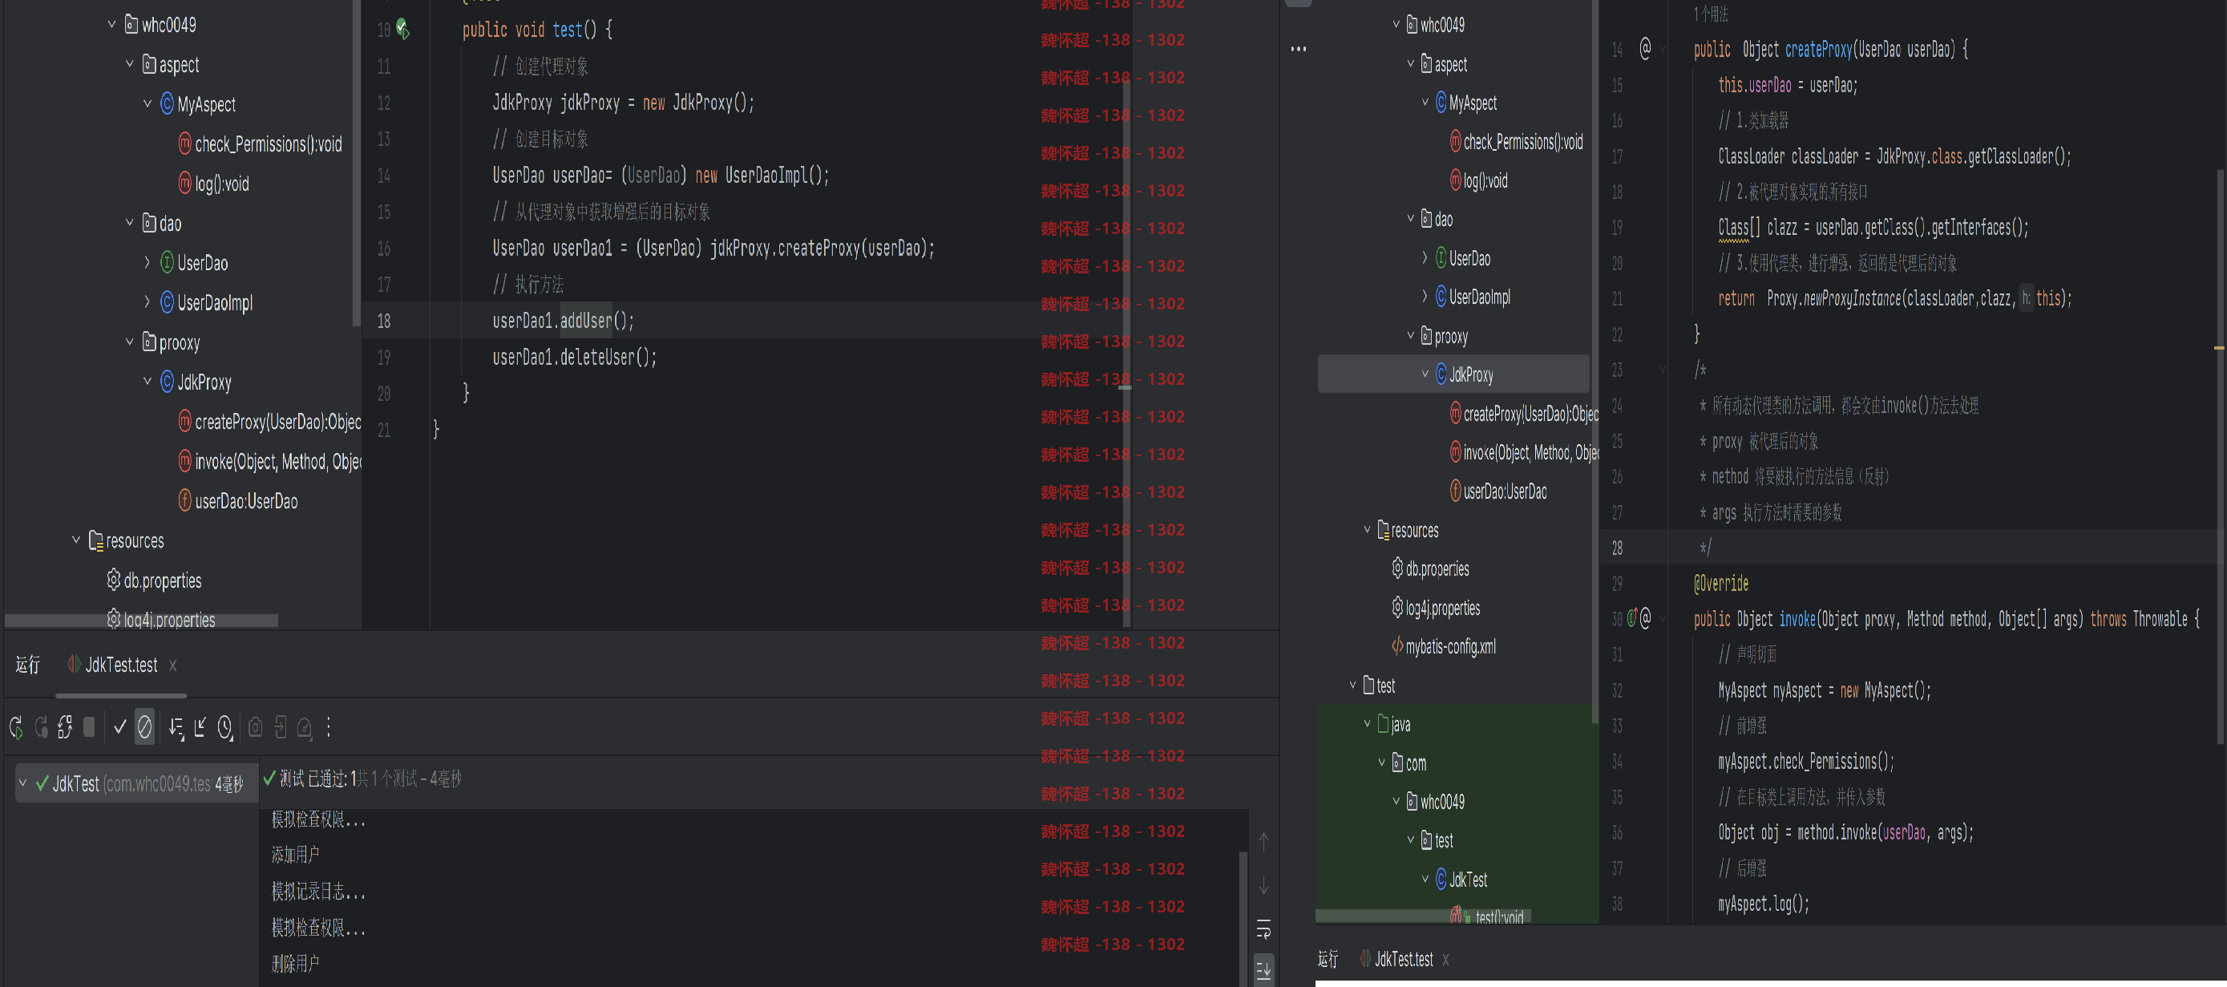Click override gutter icon at line 30
Image resolution: width=2227 pixels, height=987 pixels.
click(x=1632, y=617)
